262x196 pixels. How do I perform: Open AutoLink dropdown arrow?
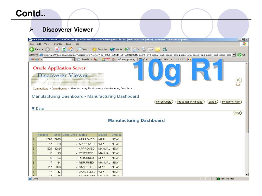coord(171,59)
